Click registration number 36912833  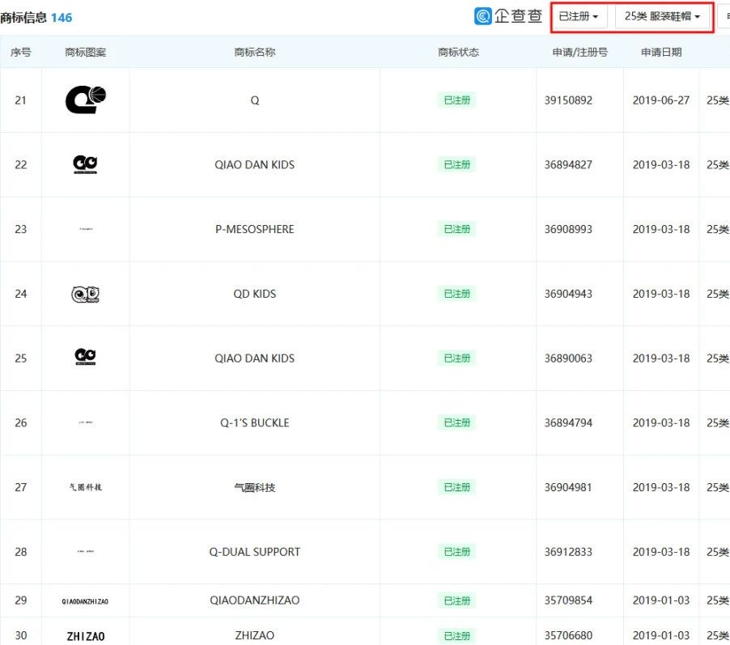pyautogui.click(x=568, y=552)
